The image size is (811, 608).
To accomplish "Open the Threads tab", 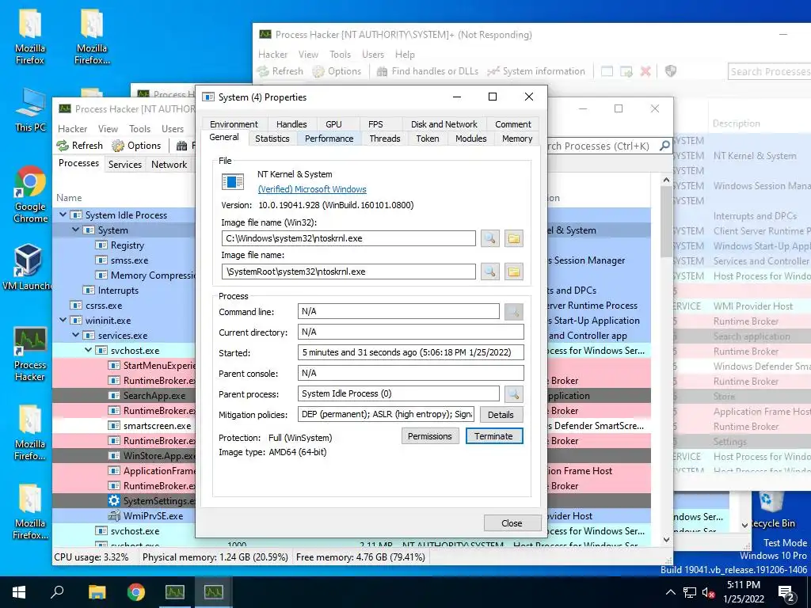I will 385,139.
